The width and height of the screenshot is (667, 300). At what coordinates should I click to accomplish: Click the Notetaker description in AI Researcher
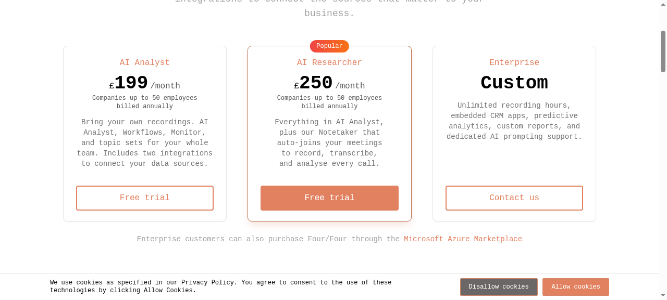pos(329,143)
